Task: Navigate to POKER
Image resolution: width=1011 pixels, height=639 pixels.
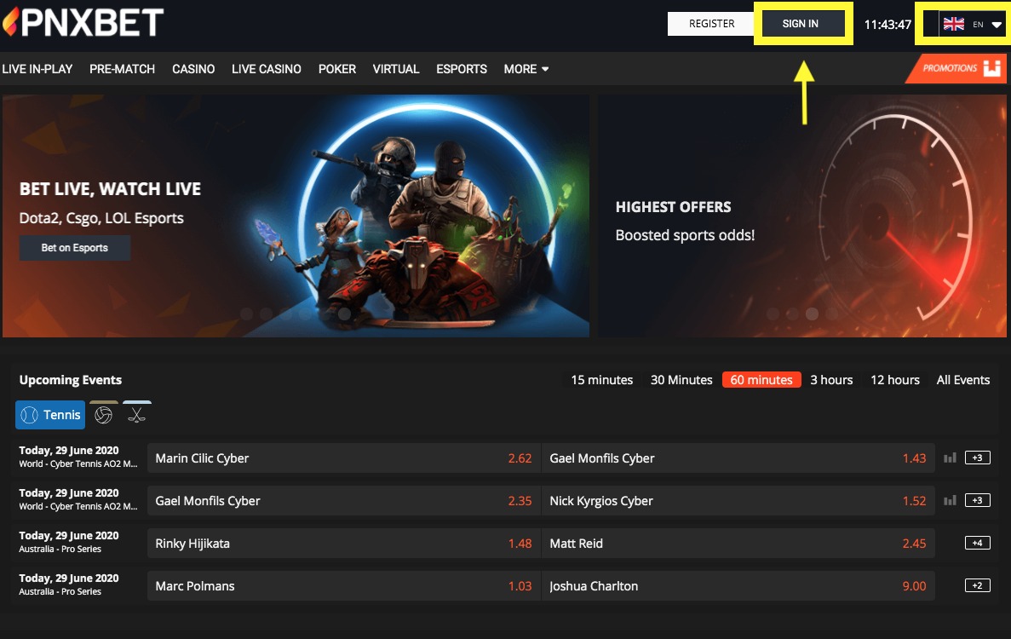Action: [337, 69]
